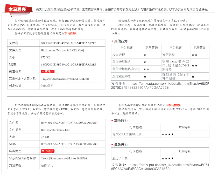Screen dimensions: 218x175
Task: Click the BinExecute/Linux.ELF file type value
Action: pyautogui.click(x=55, y=130)
